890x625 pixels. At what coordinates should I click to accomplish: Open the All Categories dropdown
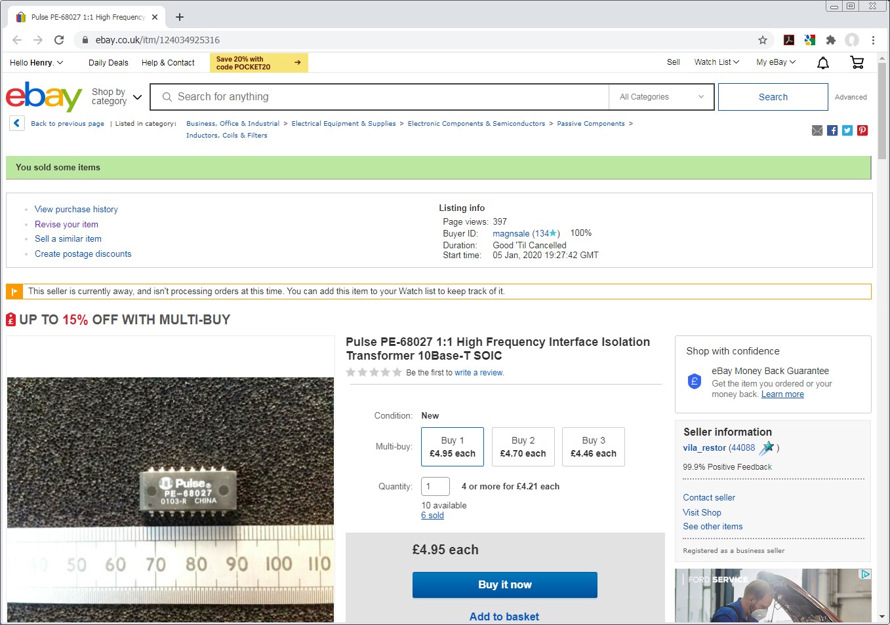(662, 97)
